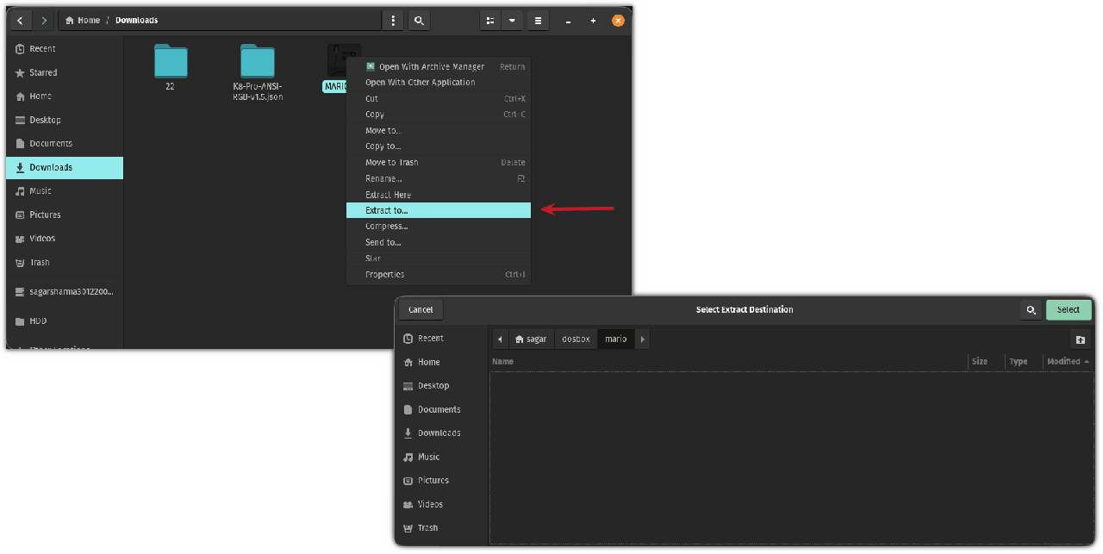Screen dimensions: 1103x554
Task: Open the hamburger menu in file manager
Action: 537,20
